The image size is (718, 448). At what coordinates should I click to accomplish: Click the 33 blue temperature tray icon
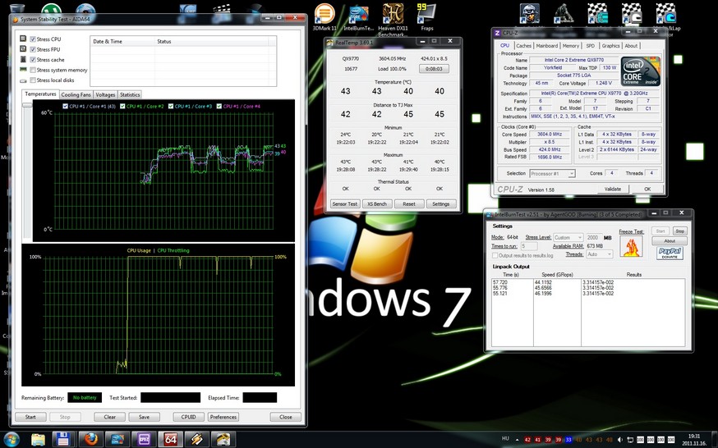click(568, 440)
